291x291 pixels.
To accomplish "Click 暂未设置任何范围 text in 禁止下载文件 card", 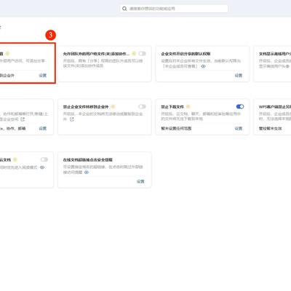I will [176, 128].
